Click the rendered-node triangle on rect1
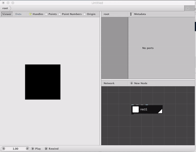196x152 pixels. 160,111
